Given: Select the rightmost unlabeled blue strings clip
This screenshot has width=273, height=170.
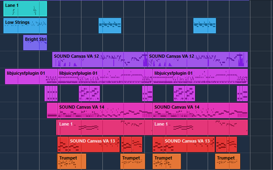Looking at the screenshot, I should pyautogui.click(x=204, y=25).
